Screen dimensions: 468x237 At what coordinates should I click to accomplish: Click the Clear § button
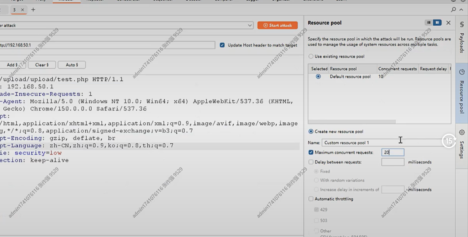(42, 65)
